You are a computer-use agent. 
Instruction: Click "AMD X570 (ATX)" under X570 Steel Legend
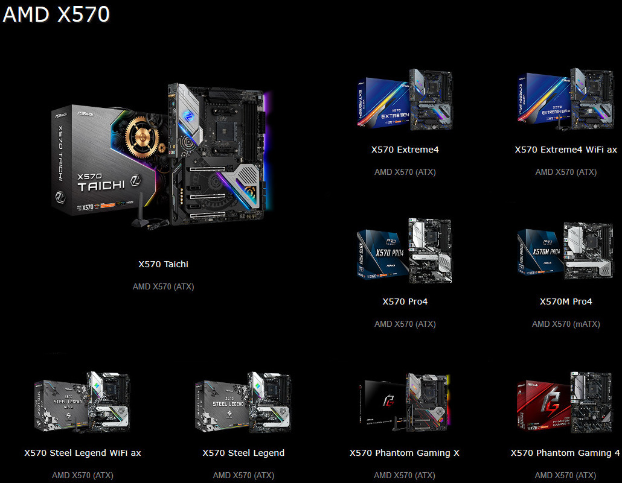pos(243,475)
